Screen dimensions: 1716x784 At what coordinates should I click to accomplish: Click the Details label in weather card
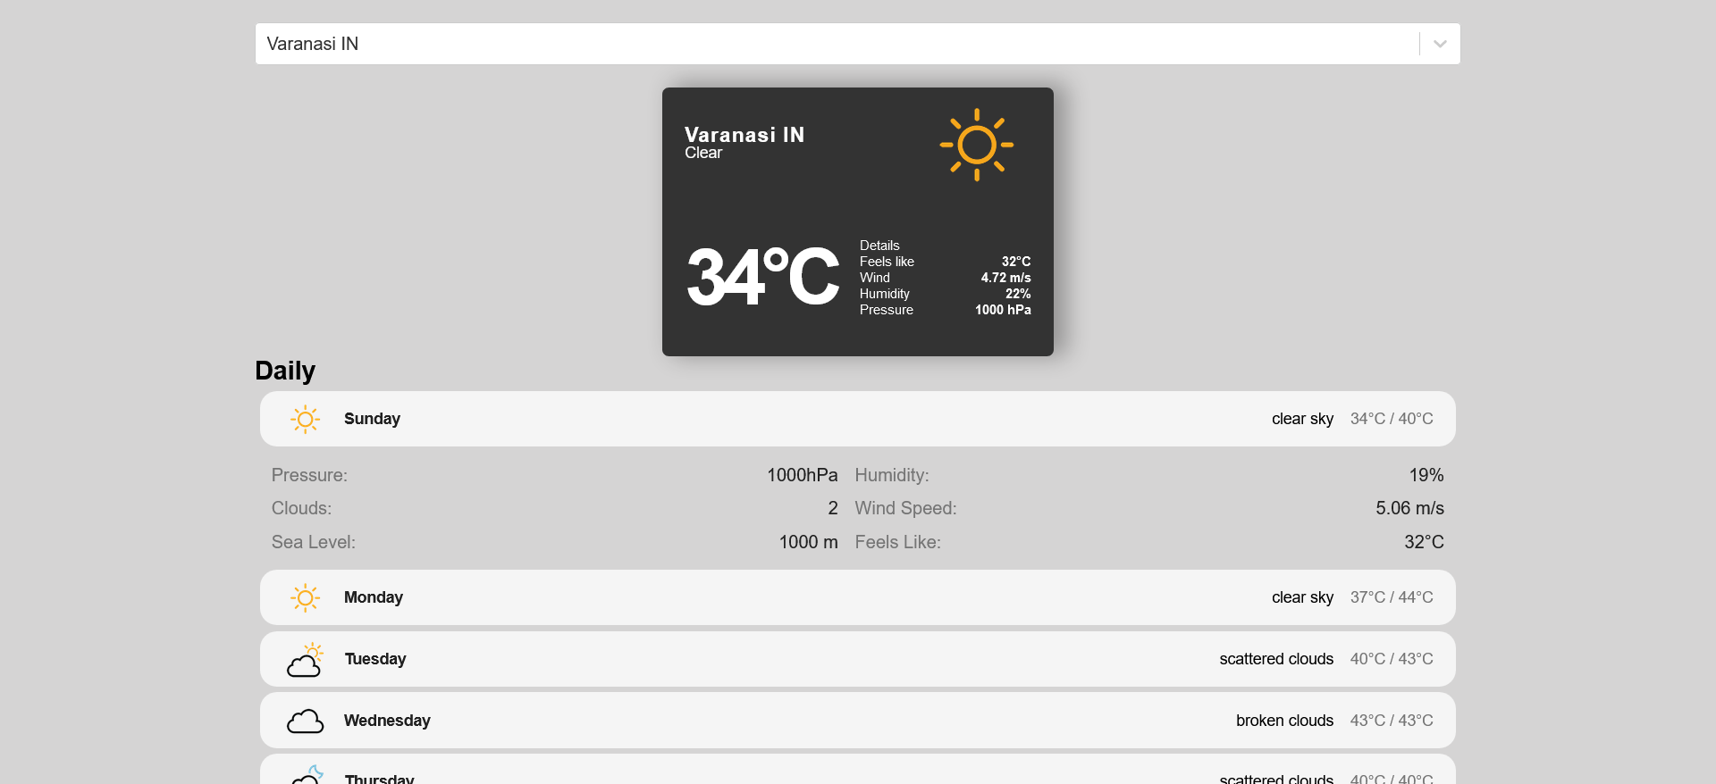pyautogui.click(x=879, y=246)
